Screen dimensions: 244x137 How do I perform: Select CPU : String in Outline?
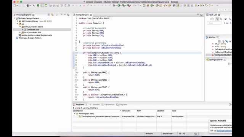[x=220, y=46]
